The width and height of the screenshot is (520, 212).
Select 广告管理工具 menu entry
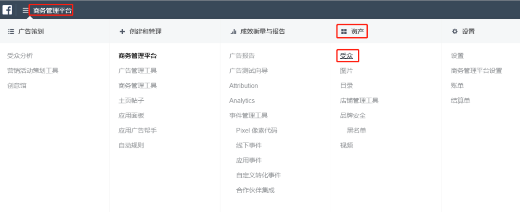tap(138, 71)
